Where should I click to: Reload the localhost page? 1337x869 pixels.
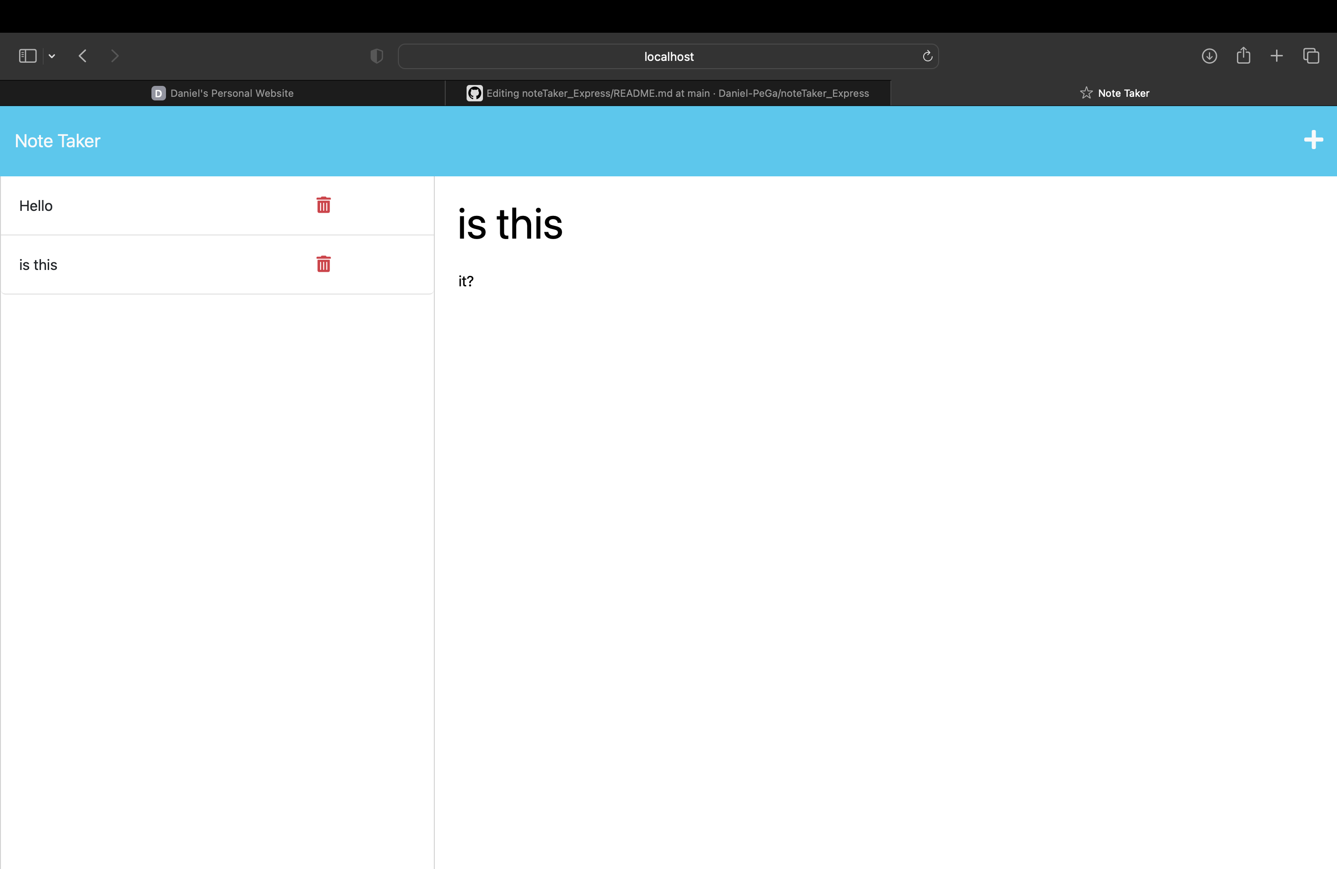(927, 56)
